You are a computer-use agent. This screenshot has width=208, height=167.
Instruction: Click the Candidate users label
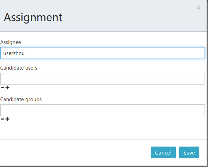pyautogui.click(x=19, y=68)
